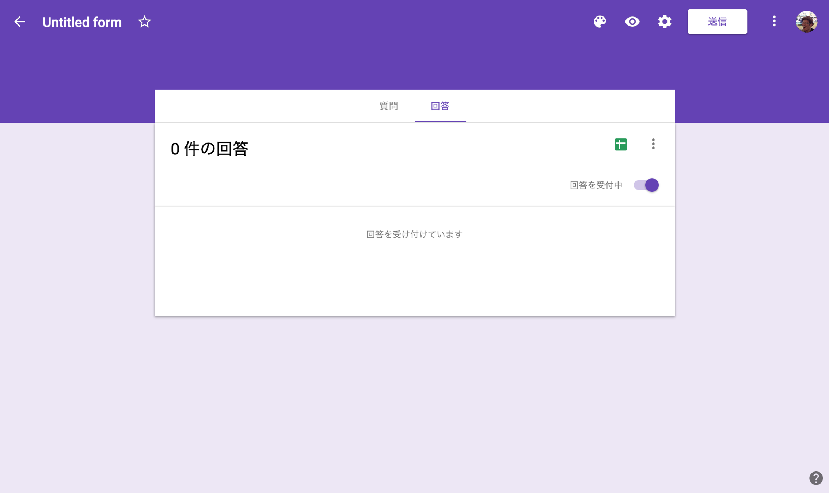
Task: Switch to the 質問 questions tab
Action: (388, 106)
